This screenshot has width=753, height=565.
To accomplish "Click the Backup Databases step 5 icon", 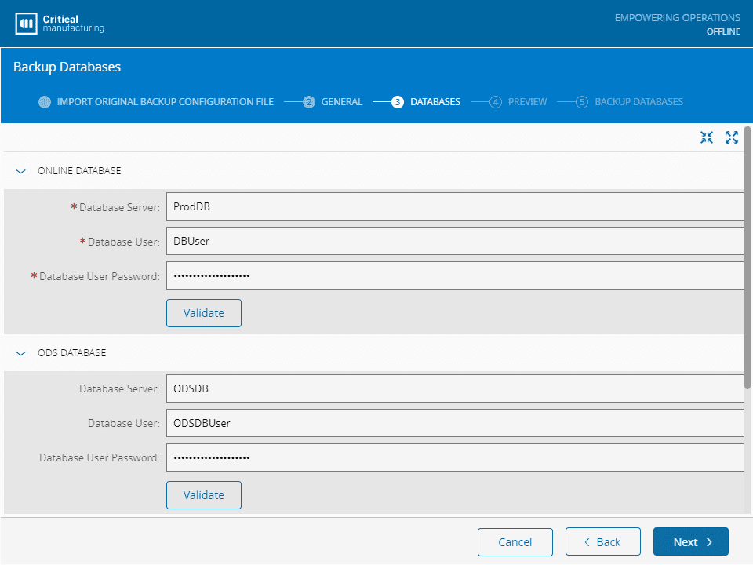I will 582,102.
